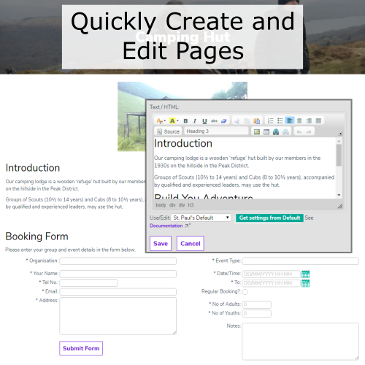
Task: Click the insert link globe icon
Action: coord(276,132)
